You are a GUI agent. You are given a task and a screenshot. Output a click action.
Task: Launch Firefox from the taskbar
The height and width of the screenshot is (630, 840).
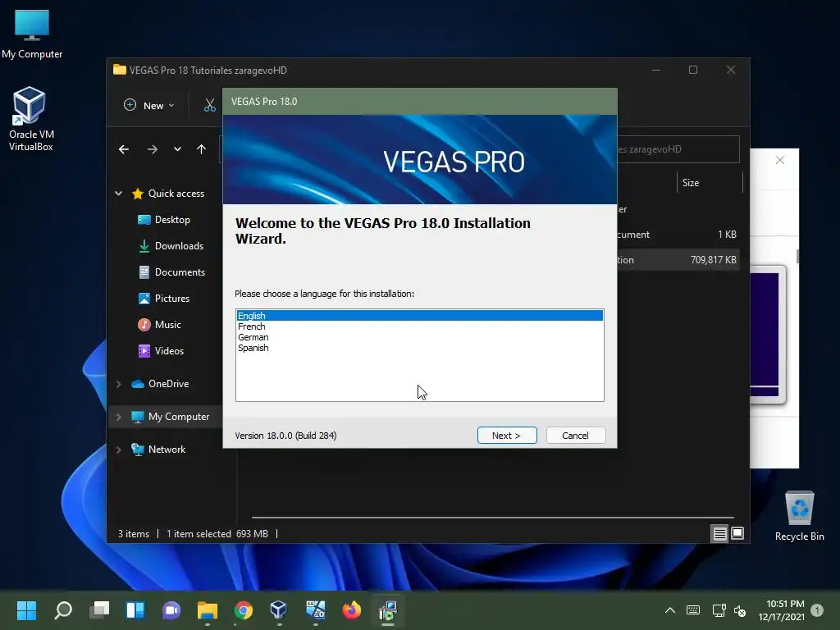click(351, 610)
